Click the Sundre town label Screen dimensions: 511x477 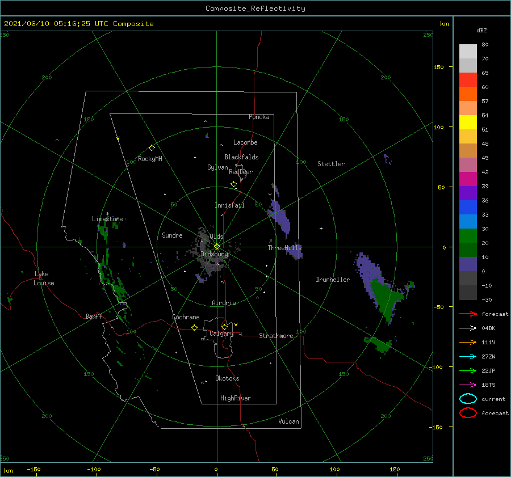[172, 235]
